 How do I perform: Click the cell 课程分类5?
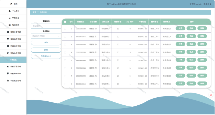[105, 52]
